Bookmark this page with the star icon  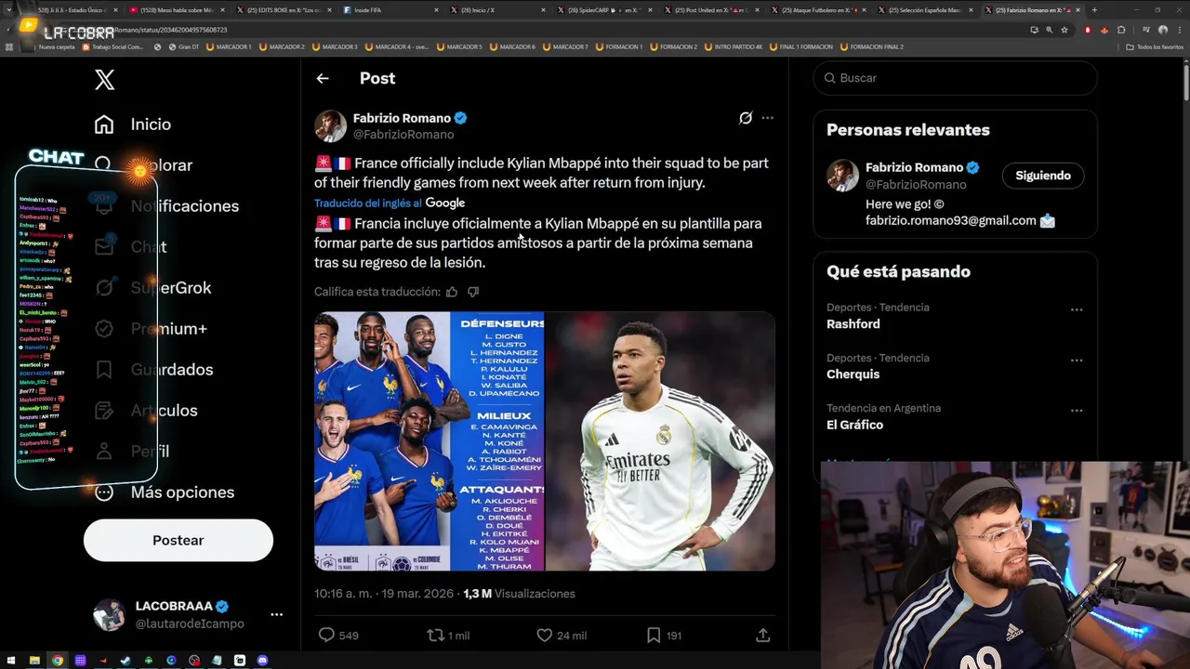pos(1064,30)
